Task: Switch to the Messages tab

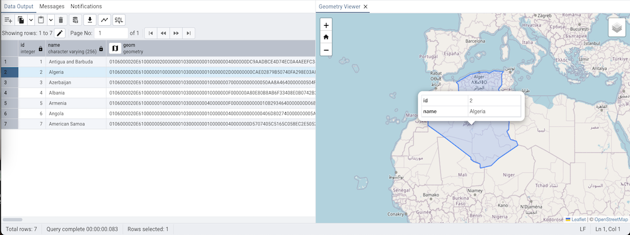Action: tap(52, 6)
